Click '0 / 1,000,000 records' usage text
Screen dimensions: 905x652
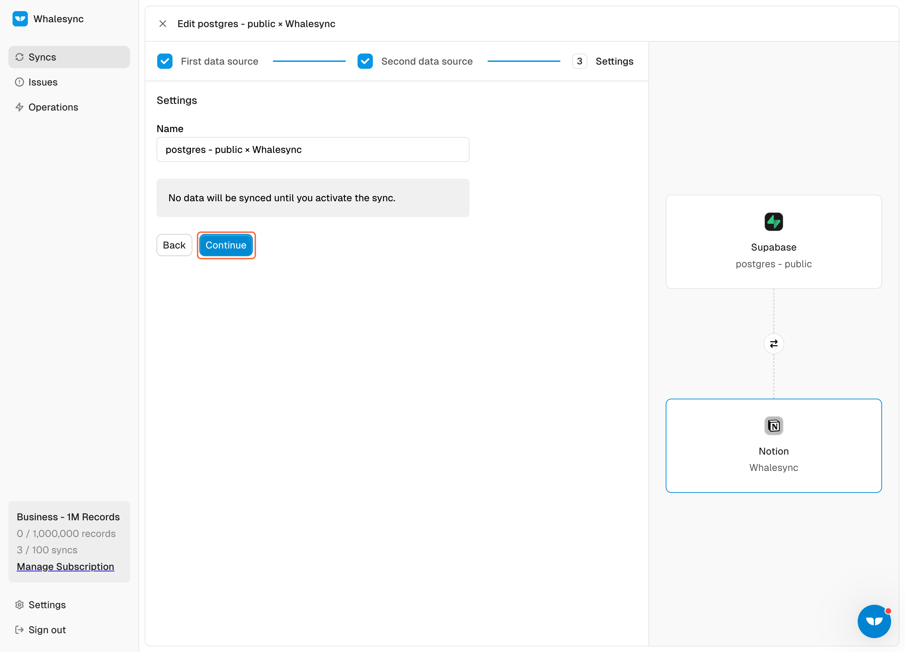66,533
